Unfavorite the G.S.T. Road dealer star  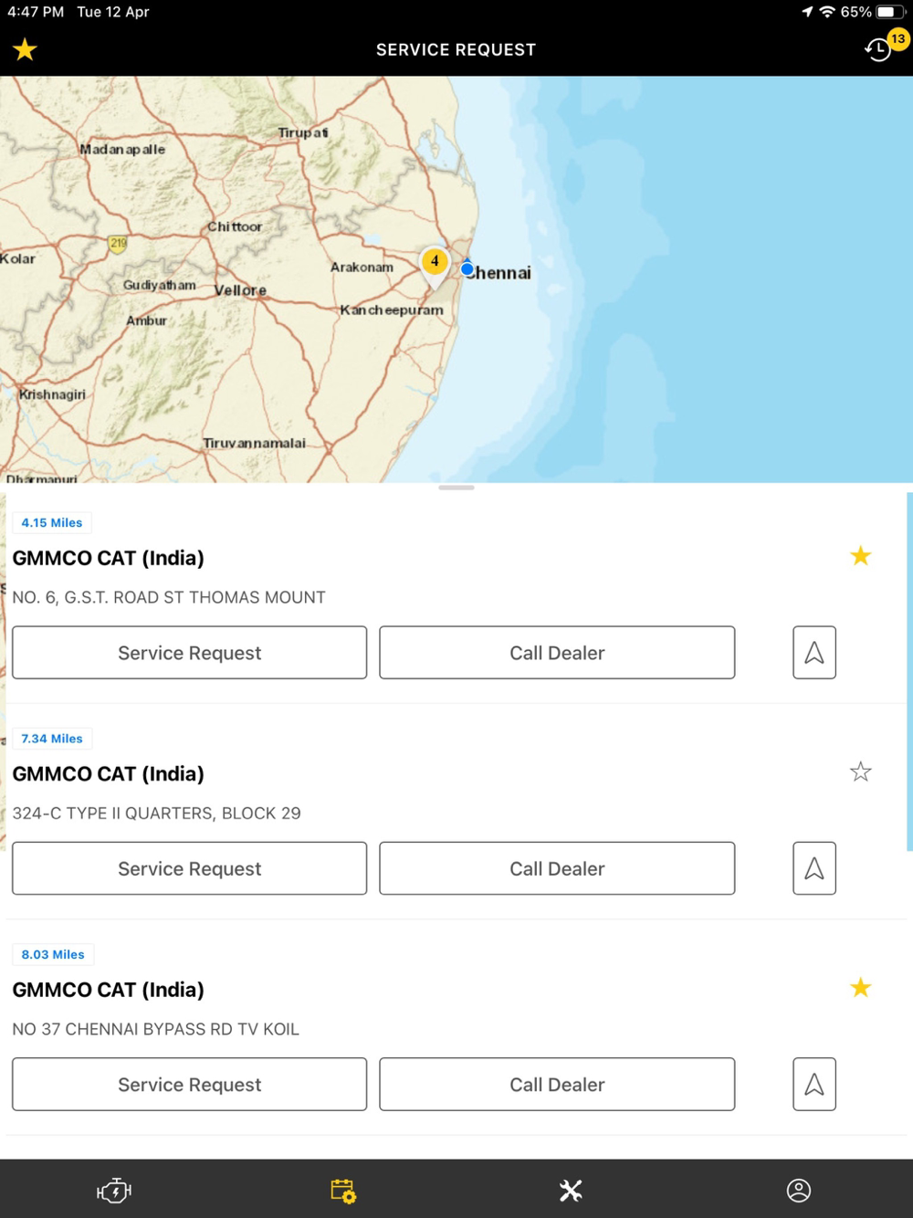(x=860, y=556)
